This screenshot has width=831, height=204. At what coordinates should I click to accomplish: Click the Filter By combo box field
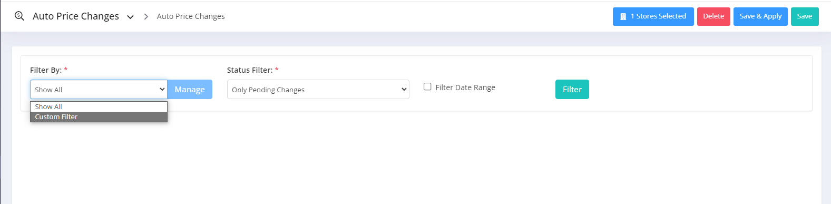pos(99,89)
